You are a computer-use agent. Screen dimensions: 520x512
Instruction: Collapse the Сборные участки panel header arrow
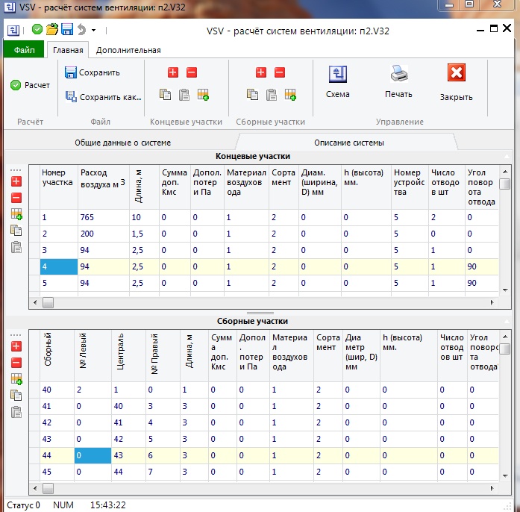(x=507, y=321)
